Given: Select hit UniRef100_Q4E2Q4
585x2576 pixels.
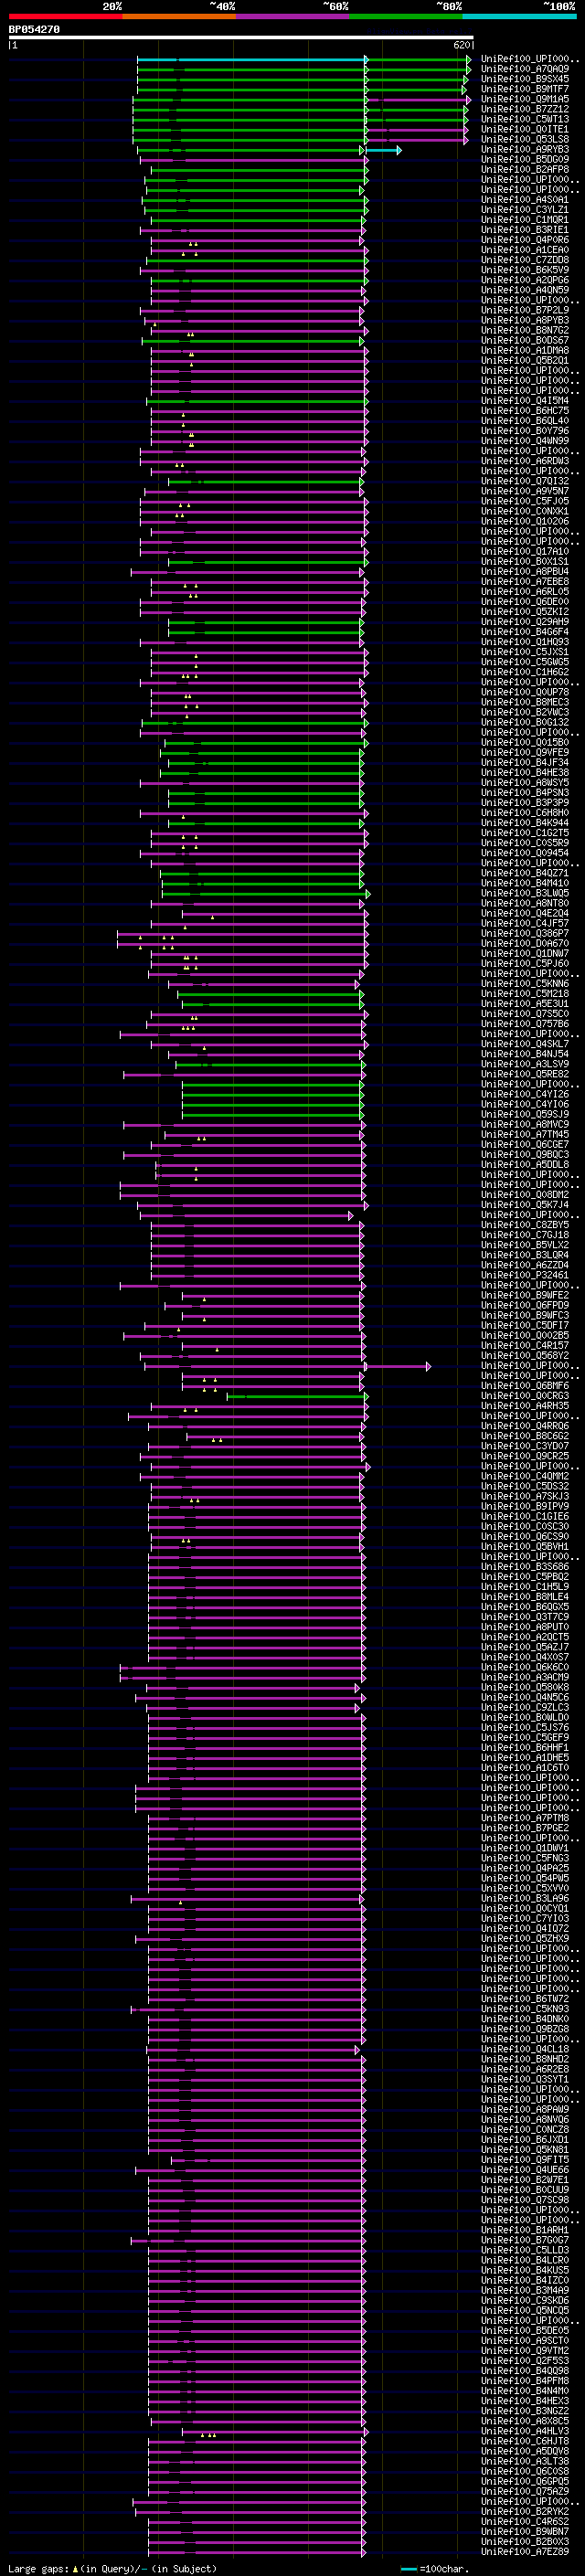Looking at the screenshot, I should tap(525, 913).
